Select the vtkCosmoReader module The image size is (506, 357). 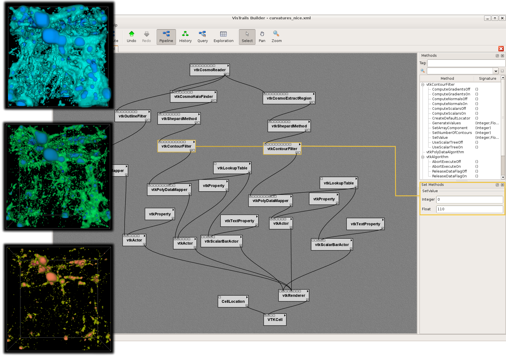tap(210, 70)
